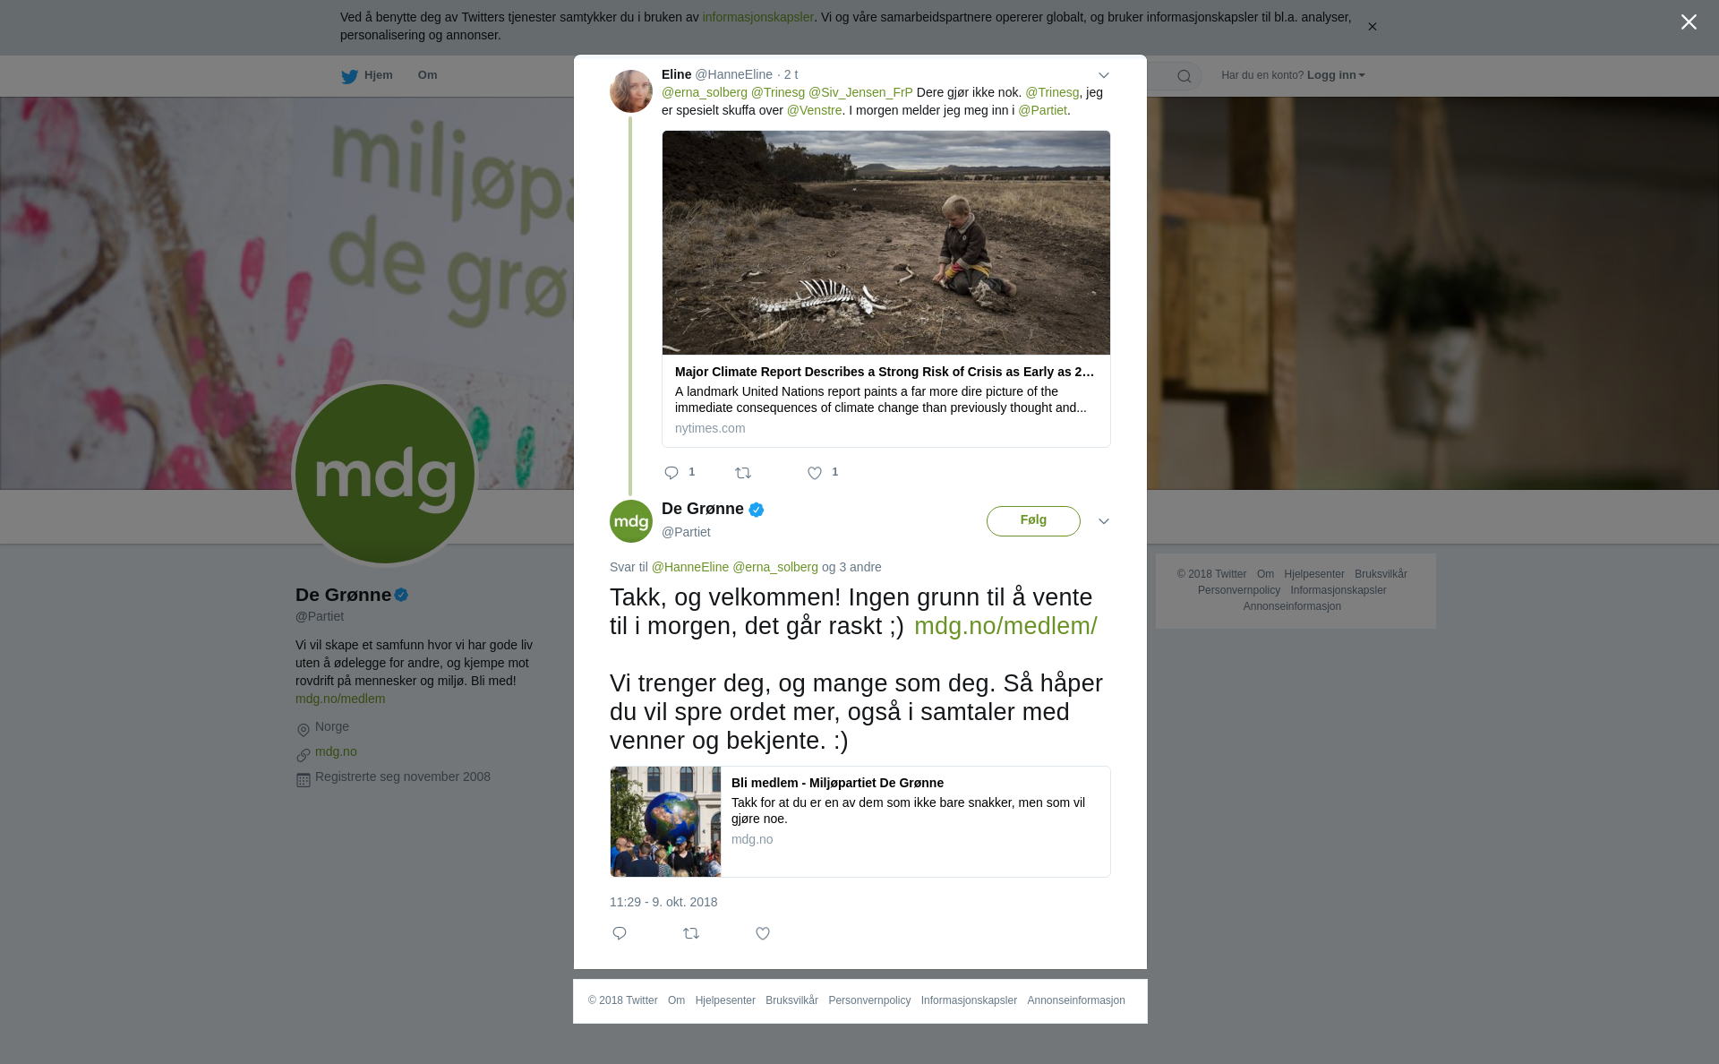Click the @Venstre mention in Eline's tweet
The width and height of the screenshot is (1719, 1064).
click(x=814, y=110)
